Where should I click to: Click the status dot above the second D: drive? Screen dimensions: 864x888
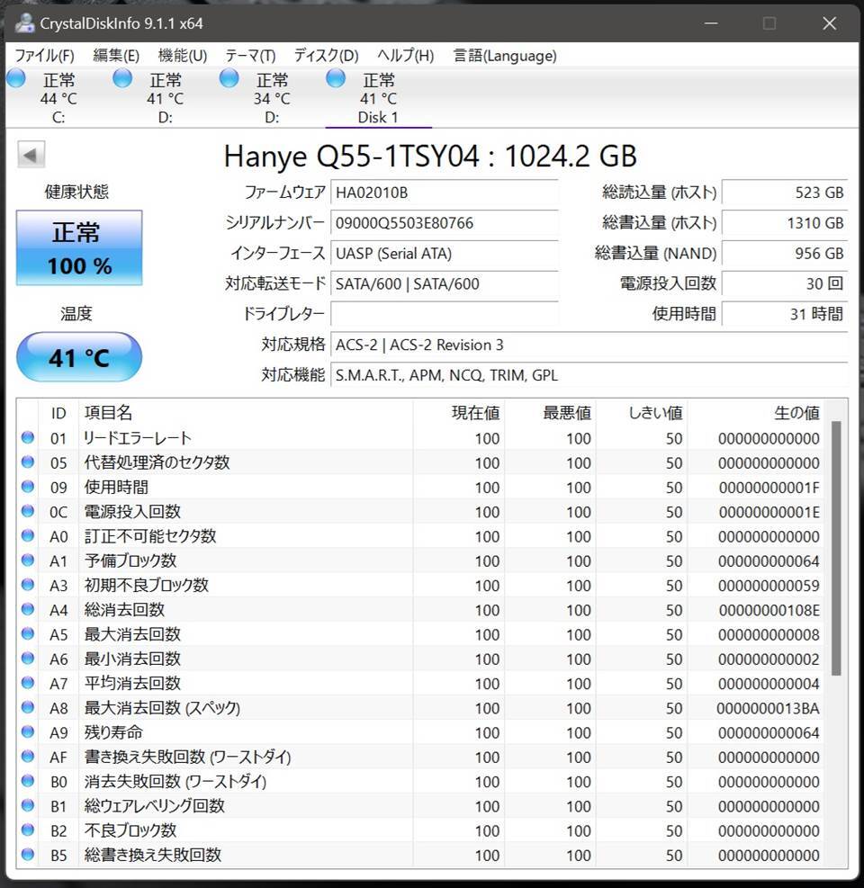pos(229,79)
